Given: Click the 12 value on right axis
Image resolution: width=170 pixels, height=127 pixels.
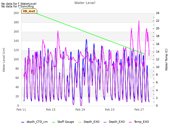Looking at the screenshot, I should coord(158,59).
